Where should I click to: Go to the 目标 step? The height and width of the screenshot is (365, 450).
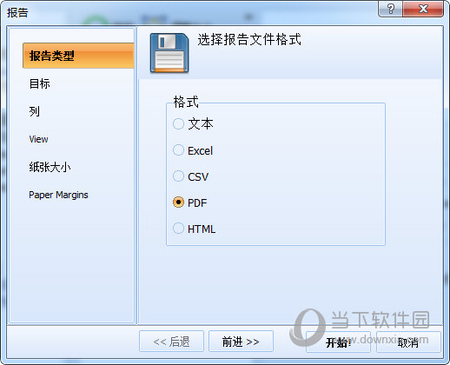(40, 83)
